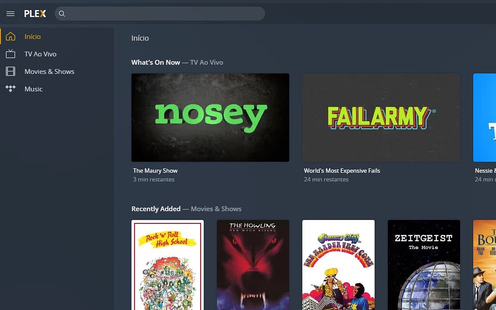Open the nosey channel thumbnail
This screenshot has height=310, width=496.
[210, 117]
